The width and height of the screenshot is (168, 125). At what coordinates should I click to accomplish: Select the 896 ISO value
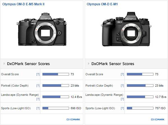[x=76, y=108]
